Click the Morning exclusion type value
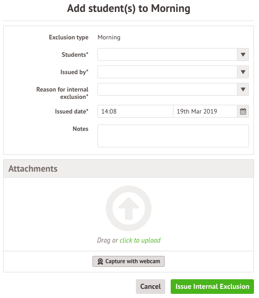The width and height of the screenshot is (259, 298). click(x=109, y=37)
